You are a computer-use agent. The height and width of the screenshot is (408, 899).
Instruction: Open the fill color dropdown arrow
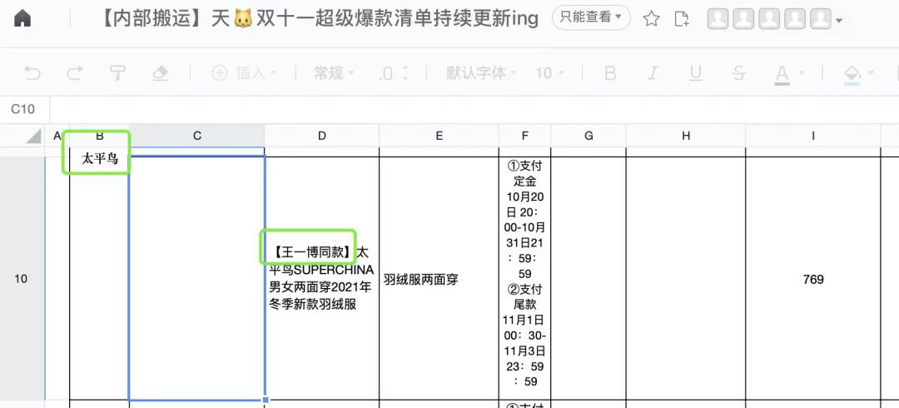pyautogui.click(x=872, y=73)
